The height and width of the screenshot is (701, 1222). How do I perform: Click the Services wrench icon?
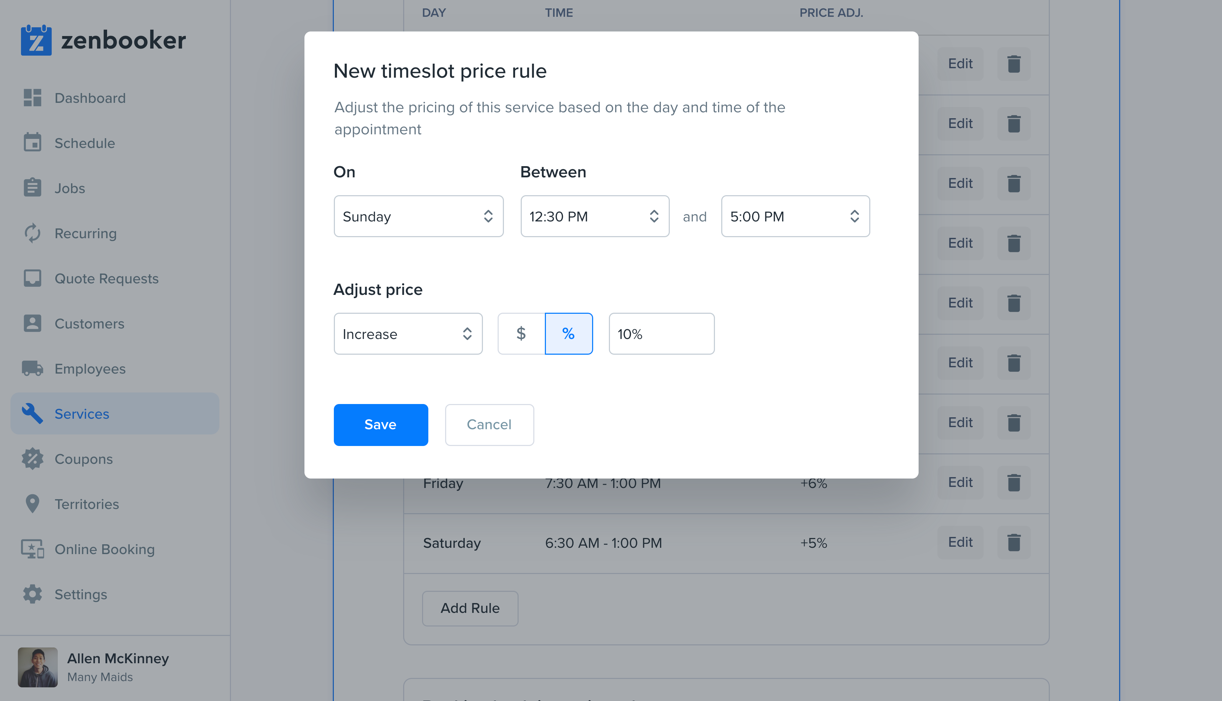[32, 413]
